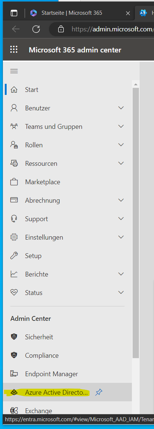
Task: Click the Start home icon
Action: click(14, 90)
